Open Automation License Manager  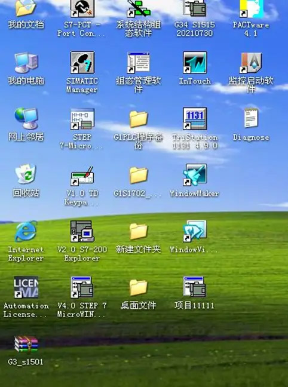pos(26,287)
